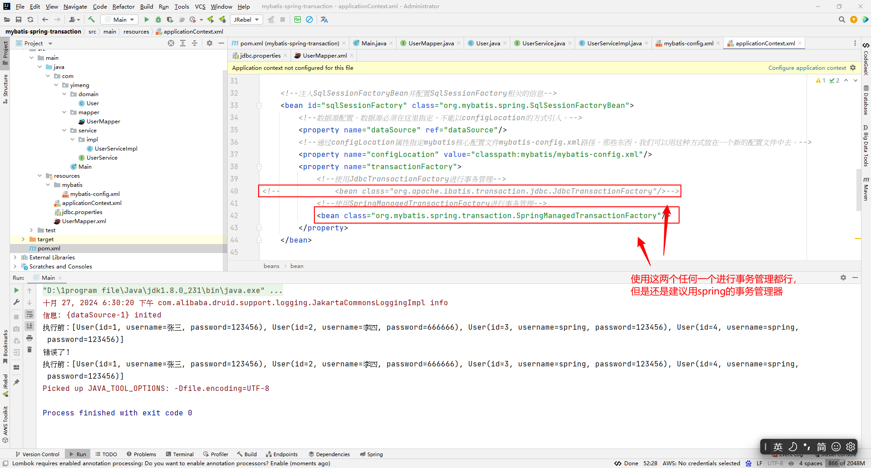This screenshot has height=468, width=871.
Task: Toggle scroll to end in Run console
Action: pyautogui.click(x=29, y=326)
